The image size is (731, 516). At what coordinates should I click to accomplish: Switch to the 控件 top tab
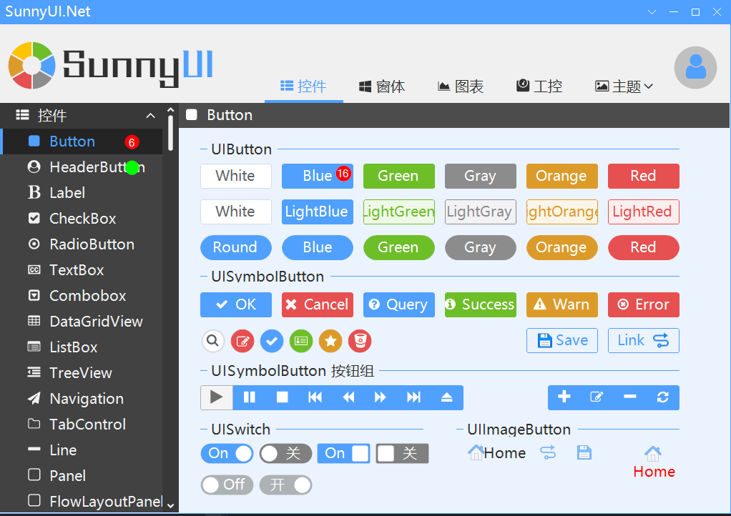(303, 86)
